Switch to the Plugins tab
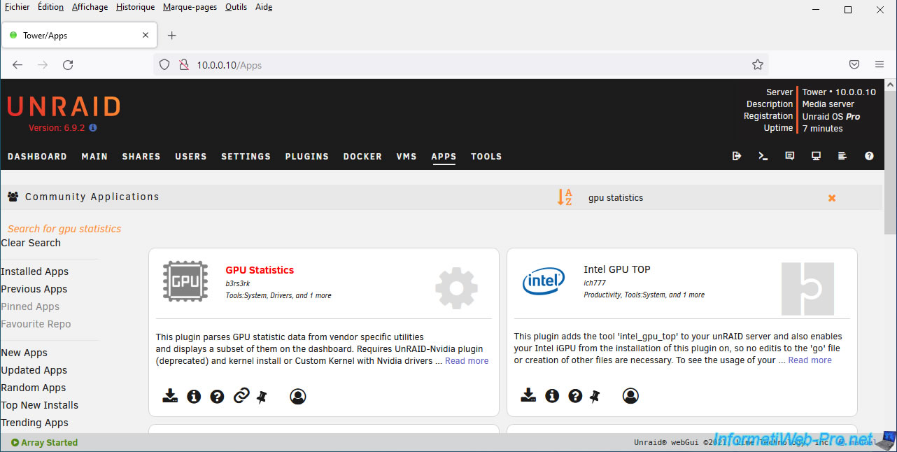The height and width of the screenshot is (452, 897). coord(306,157)
